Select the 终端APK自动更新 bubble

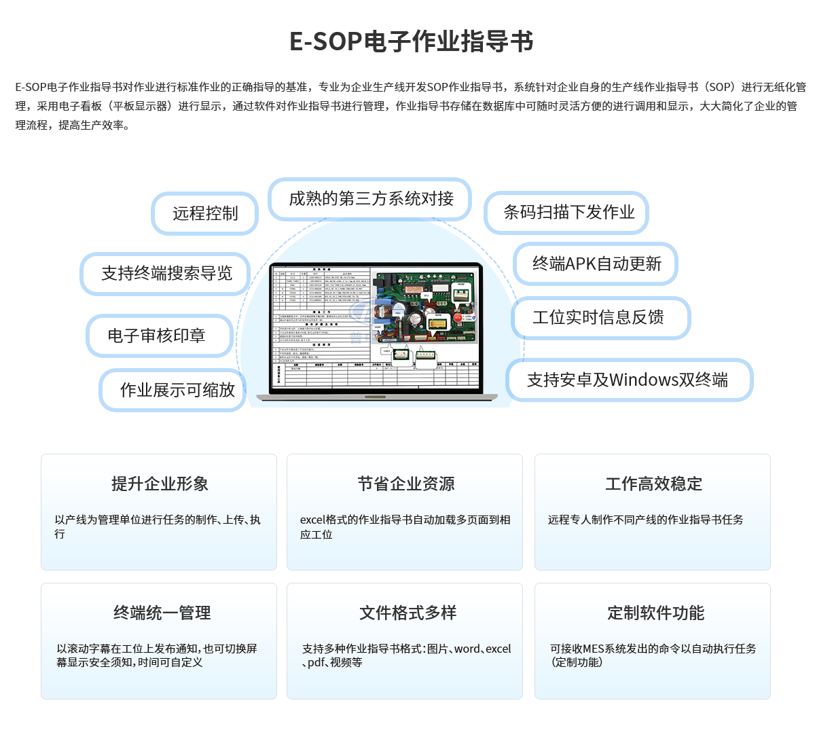coord(596,264)
